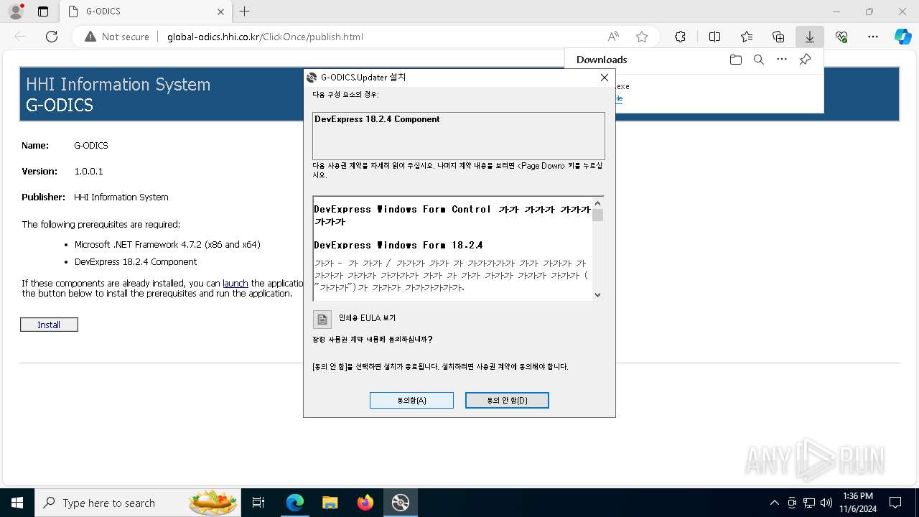Open Edge Settings and more menu
This screenshot has height=517, width=919.
coord(873,37)
